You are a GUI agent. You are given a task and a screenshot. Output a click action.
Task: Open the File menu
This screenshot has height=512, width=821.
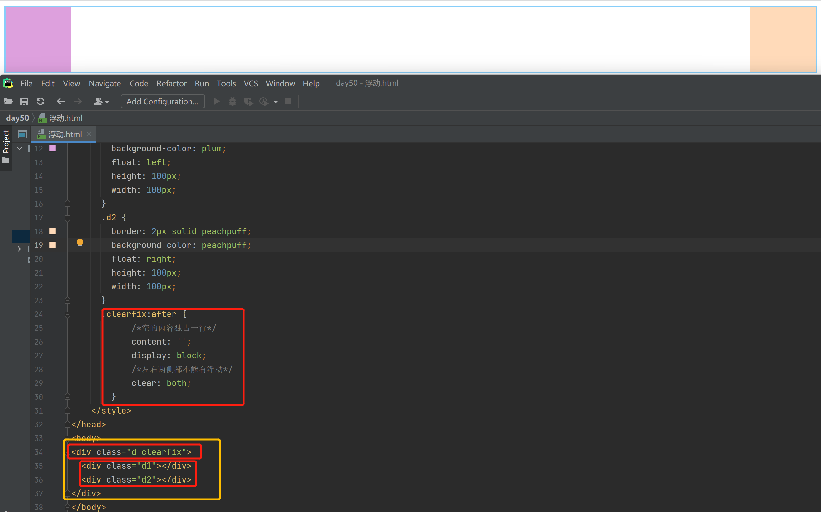[26, 83]
